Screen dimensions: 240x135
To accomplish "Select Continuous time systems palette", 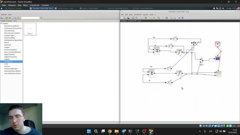I will 13,28.
